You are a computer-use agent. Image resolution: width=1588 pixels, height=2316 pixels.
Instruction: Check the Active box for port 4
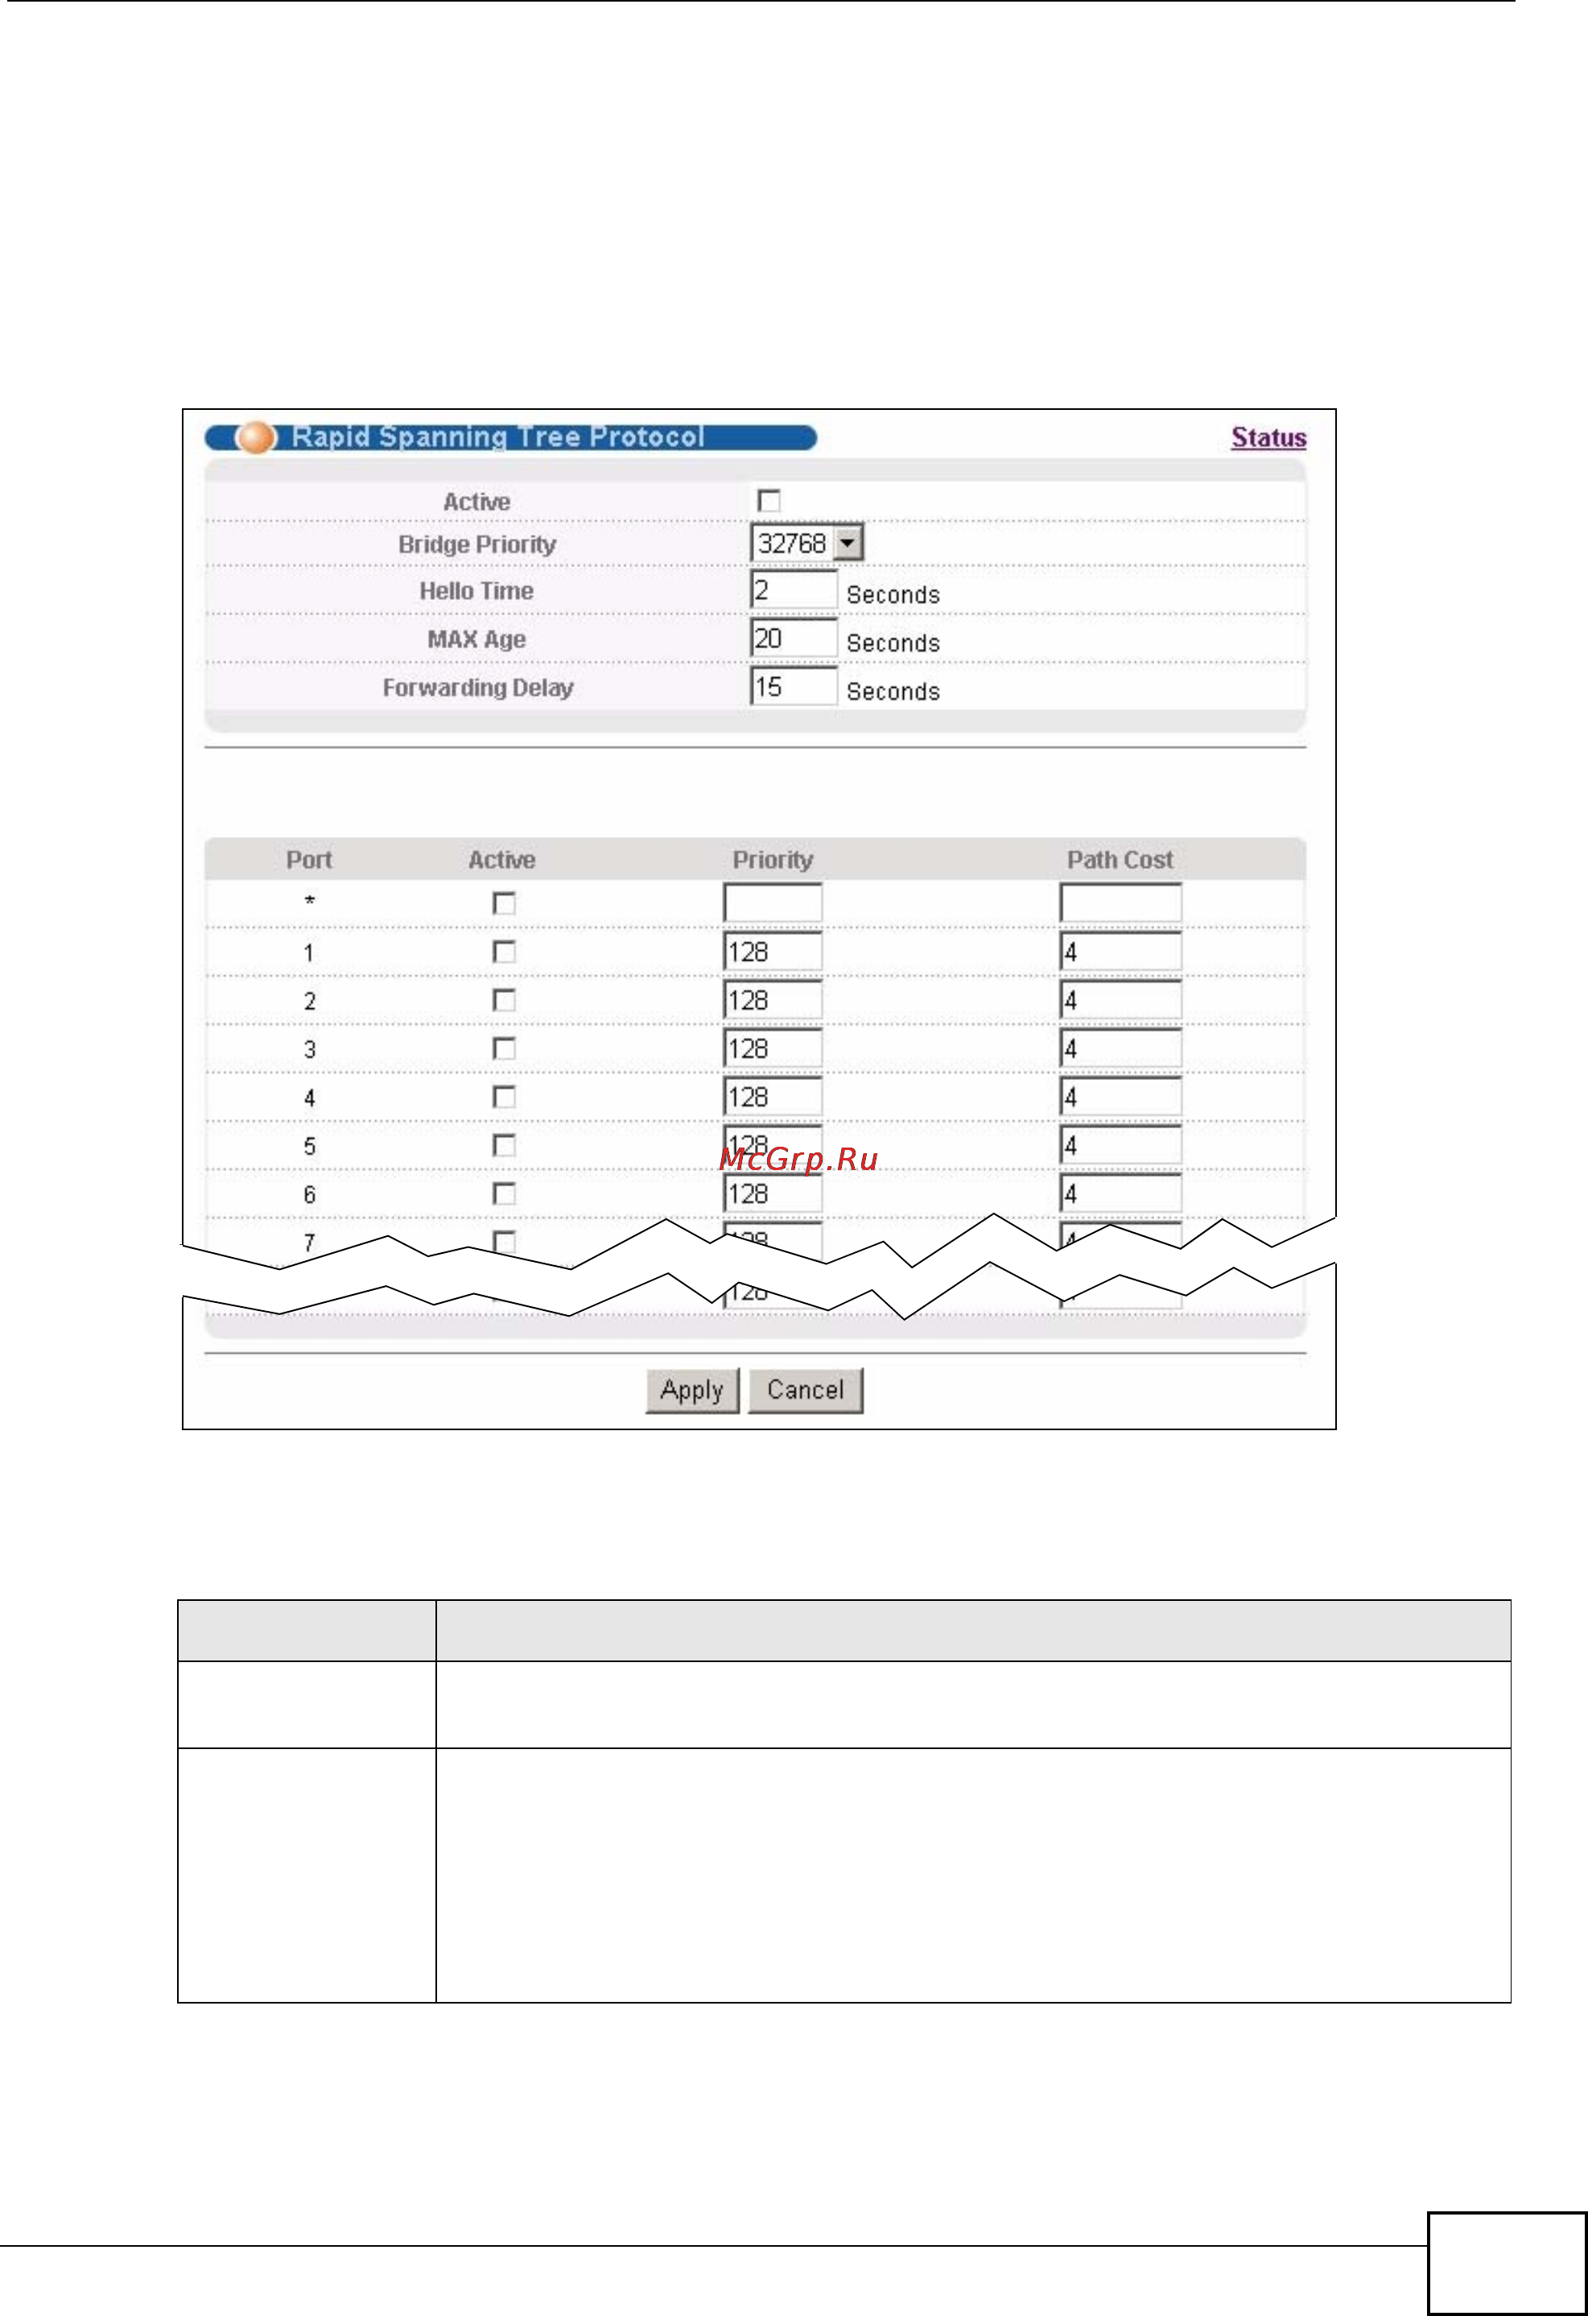click(504, 1098)
